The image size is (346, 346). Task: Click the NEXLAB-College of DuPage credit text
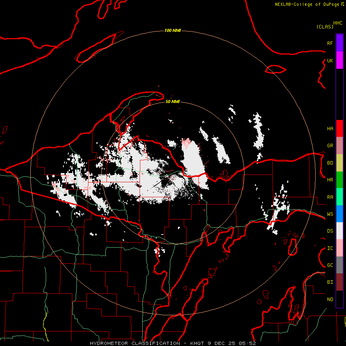(307, 4)
